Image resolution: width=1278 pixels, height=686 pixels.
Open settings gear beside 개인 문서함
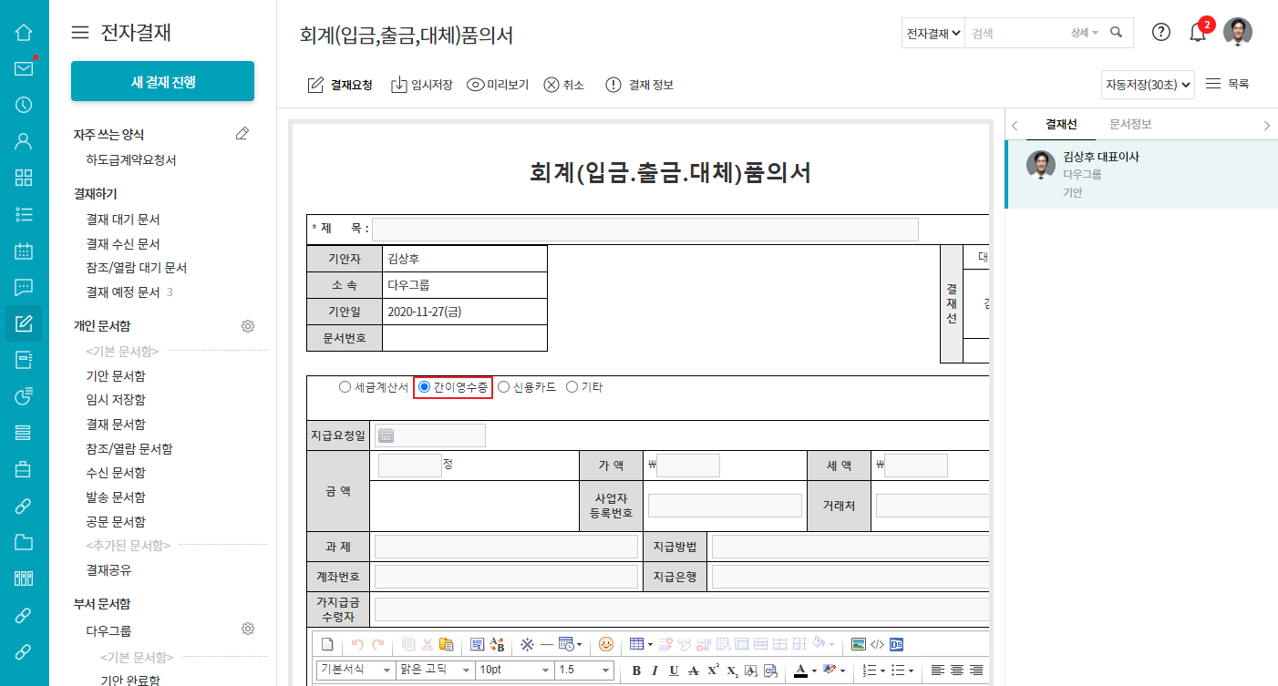(x=247, y=326)
